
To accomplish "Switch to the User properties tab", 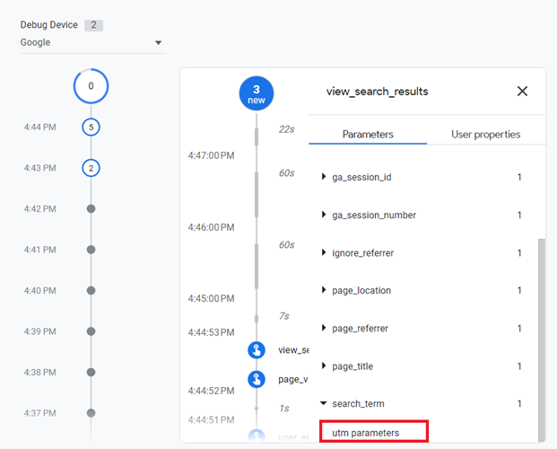I will click(485, 135).
